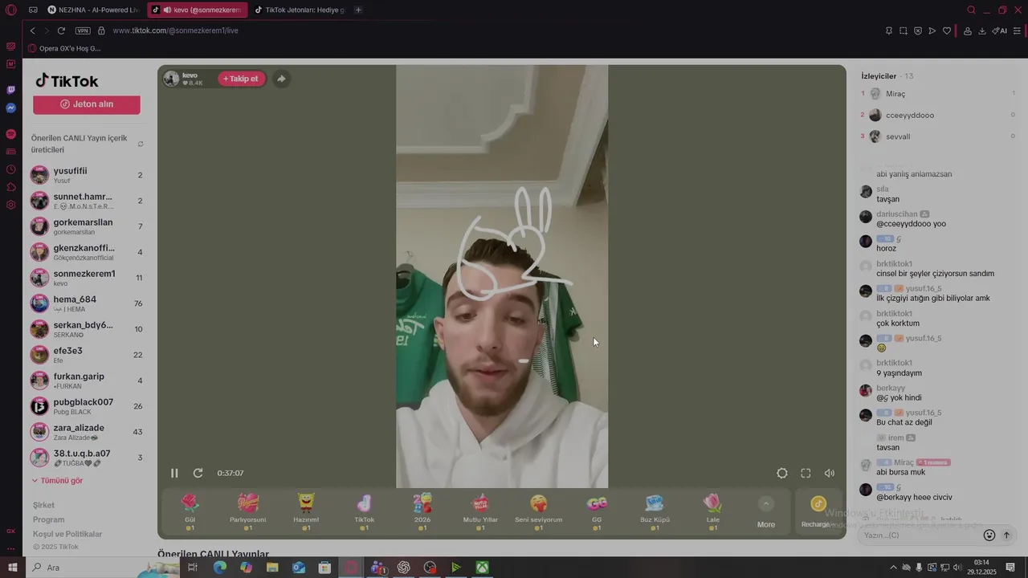This screenshot has height=578, width=1028.
Task: Open Twitch in Opera sidebar
Action: (10, 90)
